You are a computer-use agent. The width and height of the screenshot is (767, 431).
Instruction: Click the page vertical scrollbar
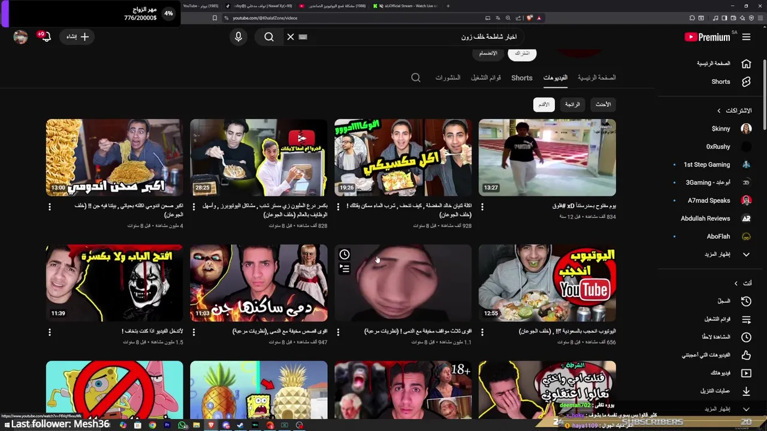[x=764, y=94]
